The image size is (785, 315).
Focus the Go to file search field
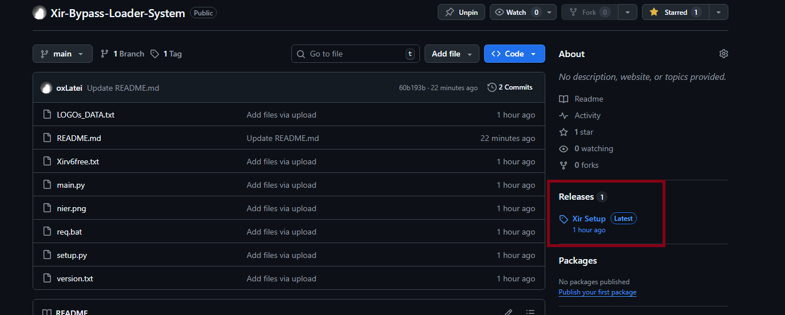355,54
